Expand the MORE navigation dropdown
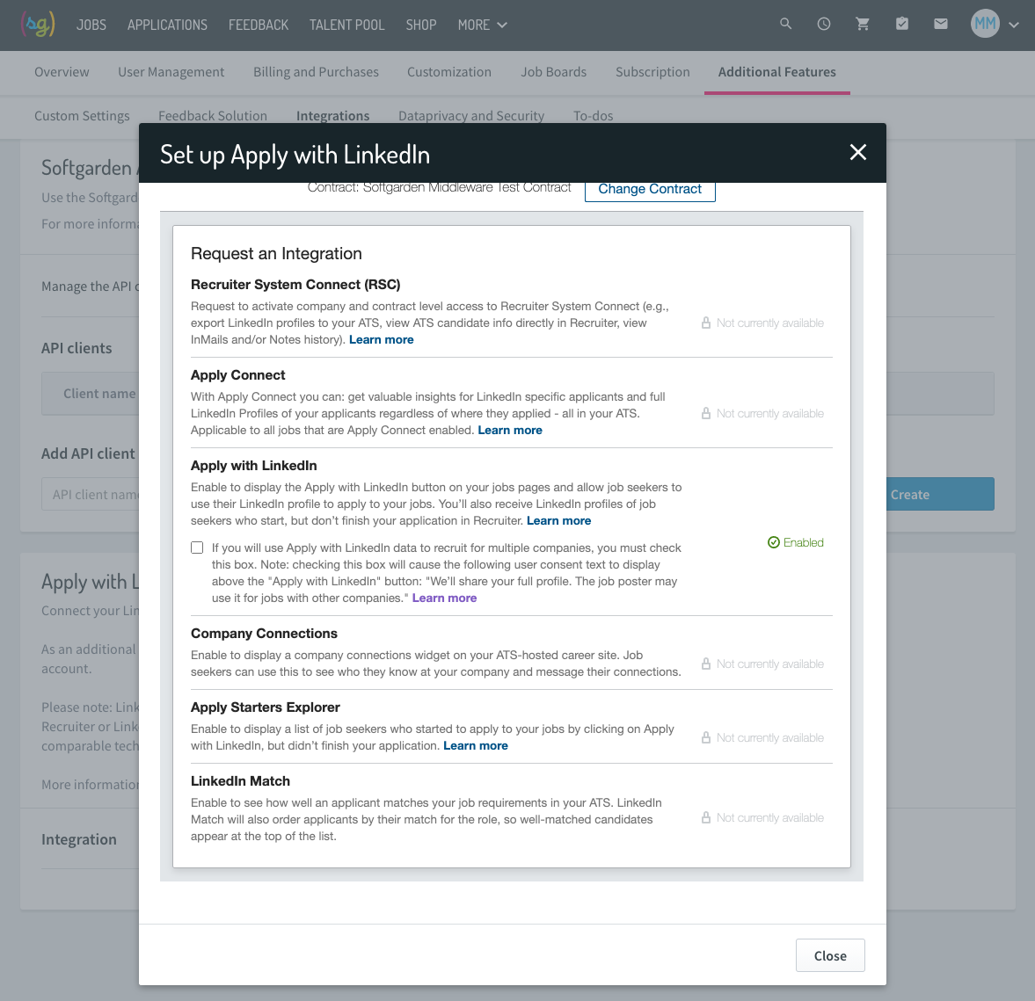Image resolution: width=1035 pixels, height=1001 pixels. tap(483, 25)
